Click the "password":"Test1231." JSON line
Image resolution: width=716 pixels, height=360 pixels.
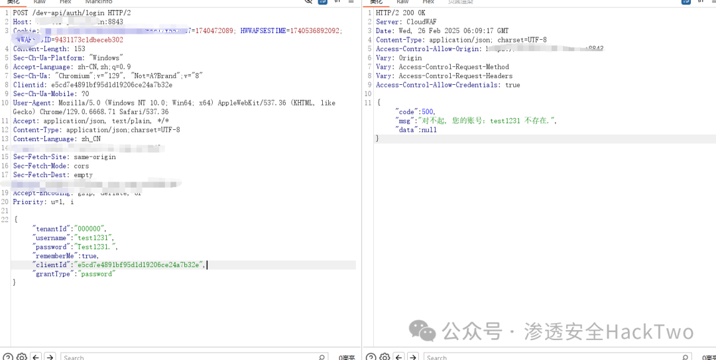point(75,247)
